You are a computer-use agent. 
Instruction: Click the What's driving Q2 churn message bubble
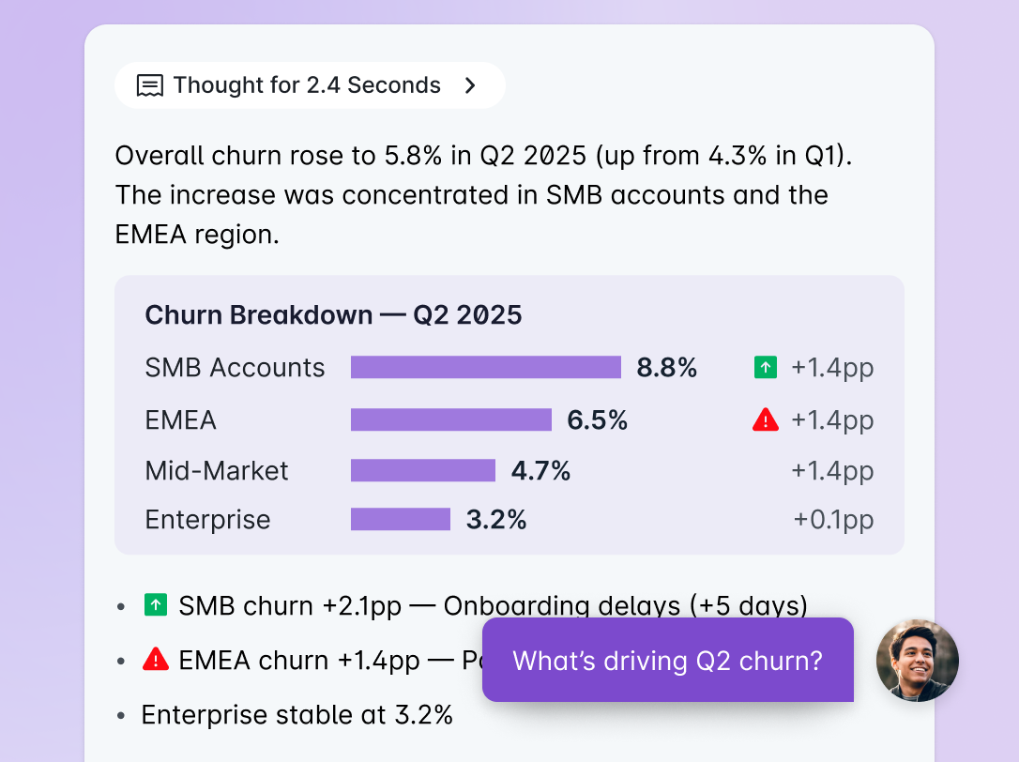[x=668, y=660]
